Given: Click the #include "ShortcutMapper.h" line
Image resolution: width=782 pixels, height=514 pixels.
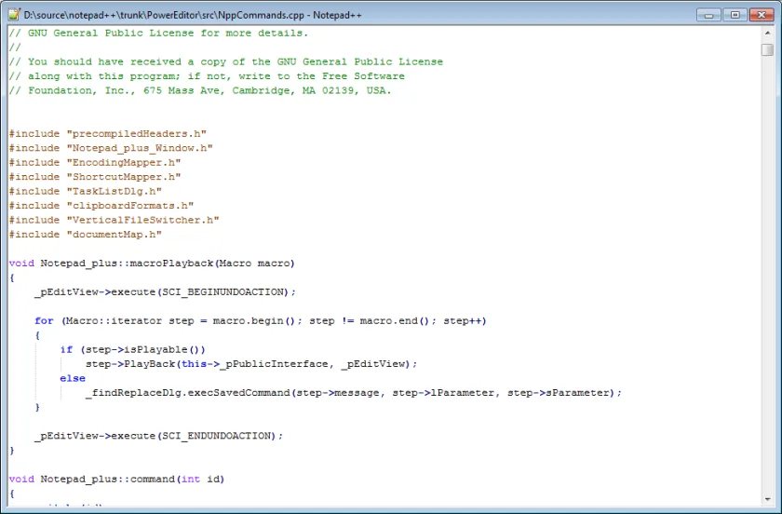Looking at the screenshot, I should (95, 177).
